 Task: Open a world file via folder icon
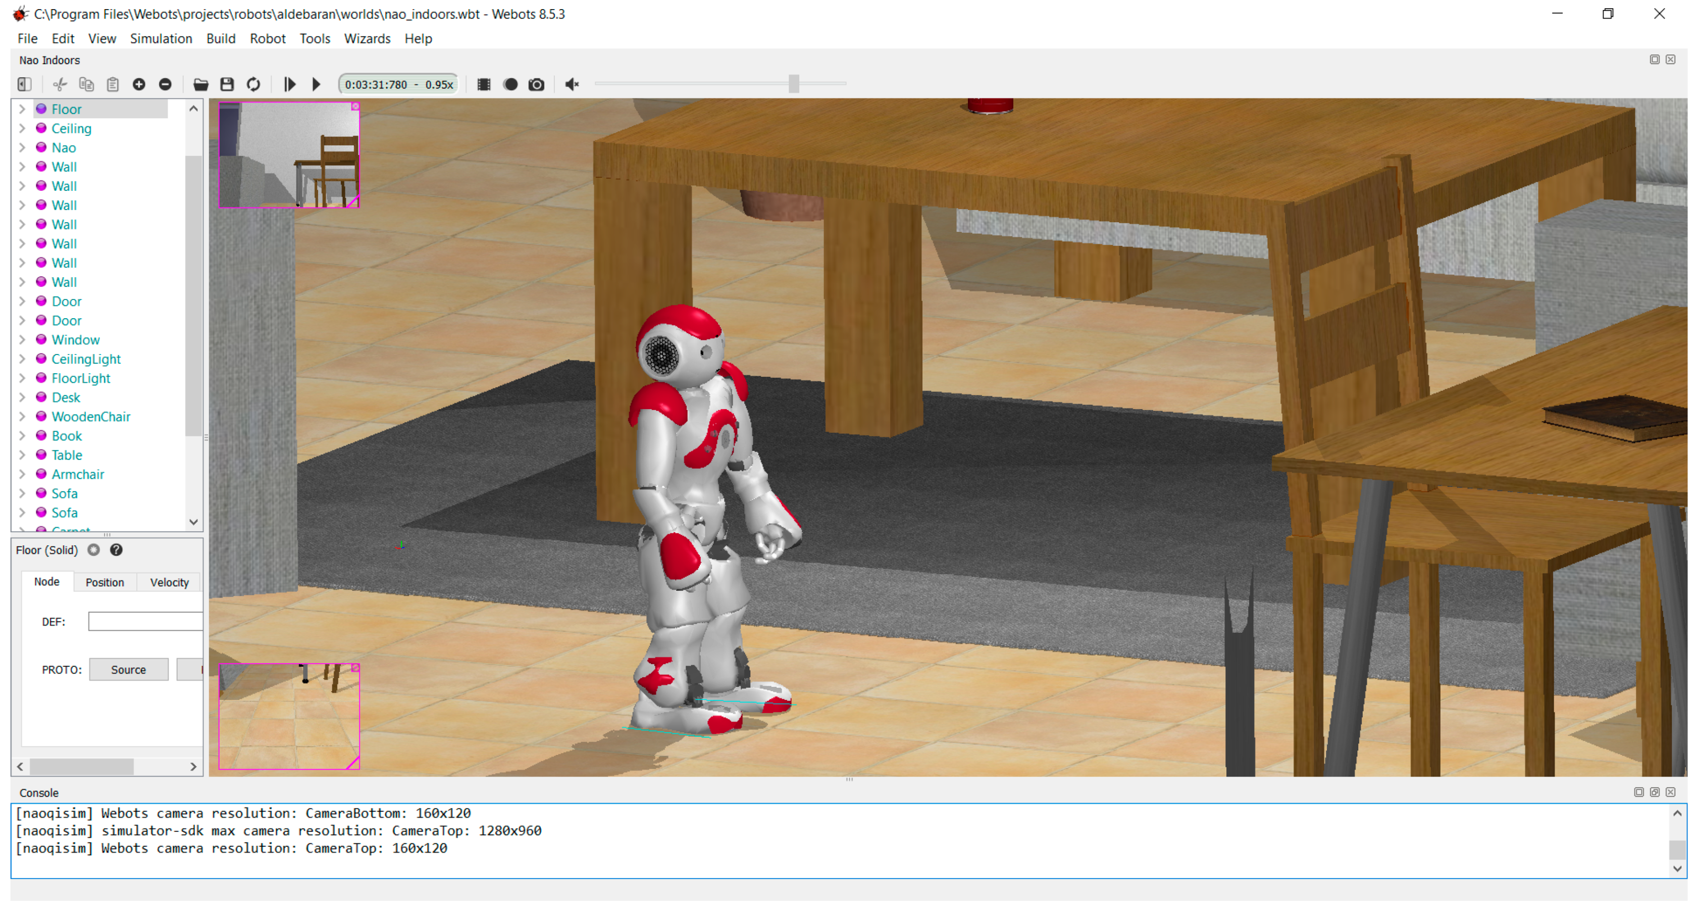click(200, 84)
